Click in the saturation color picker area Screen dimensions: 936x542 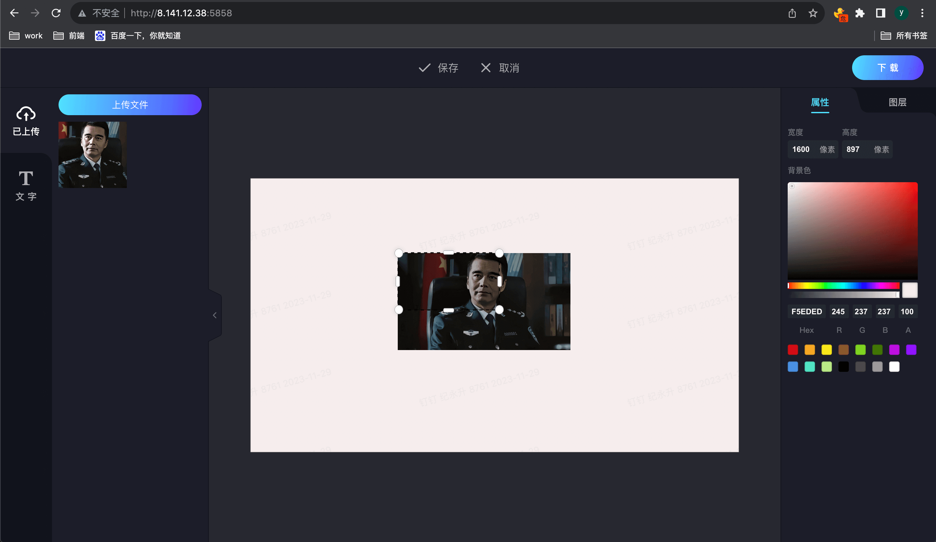click(x=853, y=231)
